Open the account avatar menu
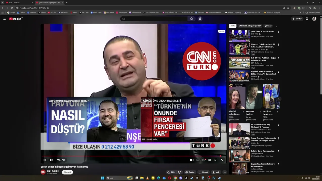Viewport: 322px width, 181px height. [314, 19]
